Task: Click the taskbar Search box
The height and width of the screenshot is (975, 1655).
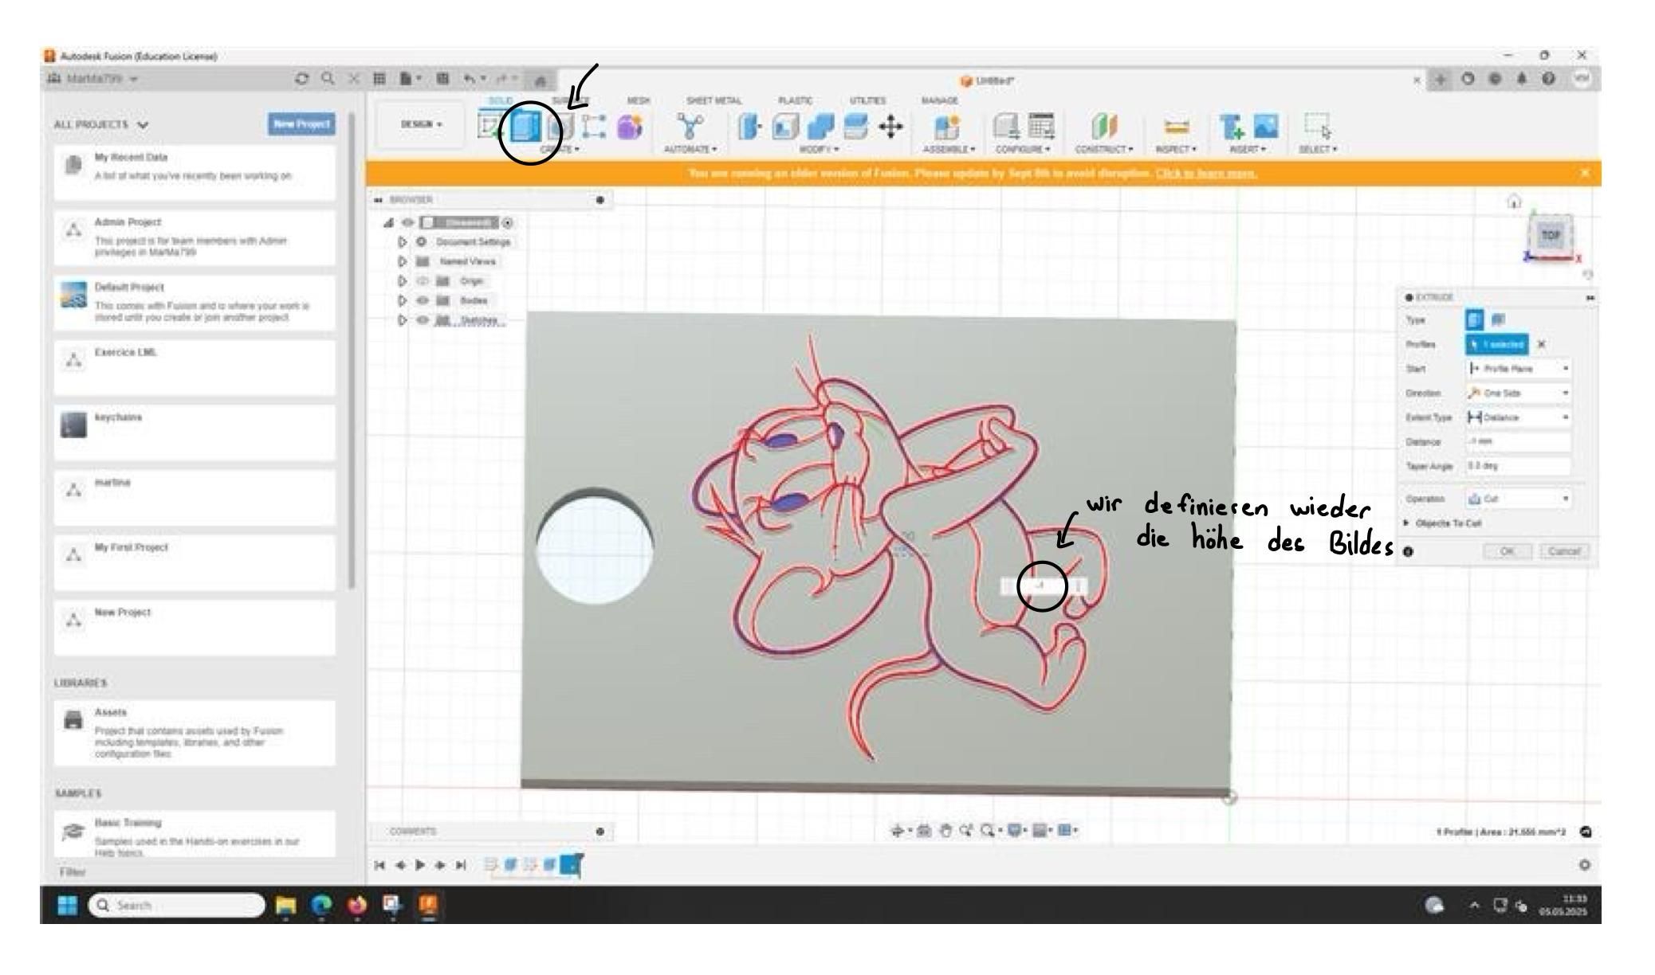Action: point(176,906)
